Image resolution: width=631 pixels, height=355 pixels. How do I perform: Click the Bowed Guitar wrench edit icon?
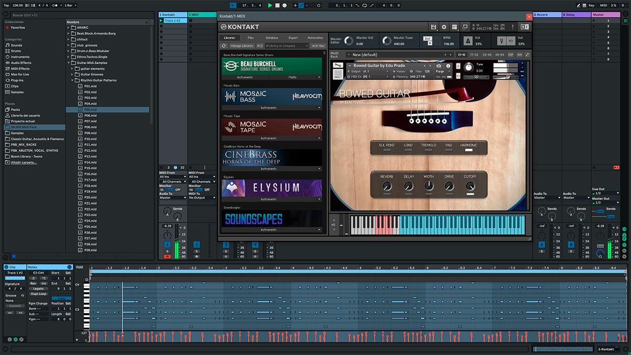coord(337,66)
